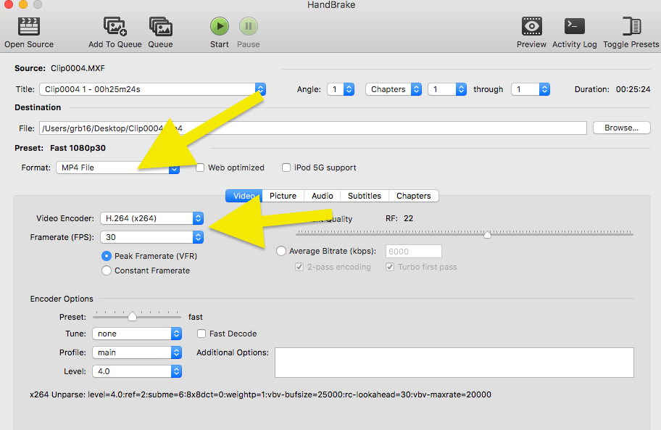Toggle Presets drawer icon
This screenshot has width=661, height=430.
point(631,26)
